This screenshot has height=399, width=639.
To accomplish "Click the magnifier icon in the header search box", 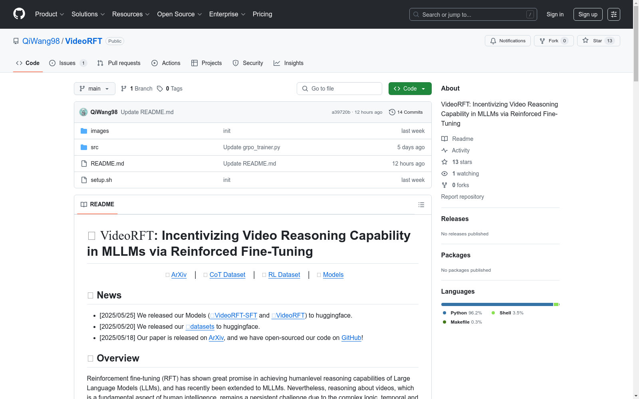I will tap(416, 14).
